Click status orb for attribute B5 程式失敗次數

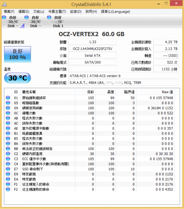coord(8,138)
